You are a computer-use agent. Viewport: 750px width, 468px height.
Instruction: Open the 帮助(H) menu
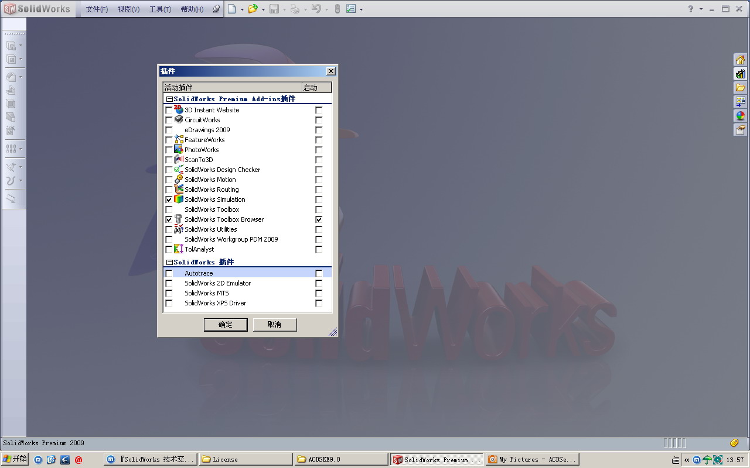(192, 9)
